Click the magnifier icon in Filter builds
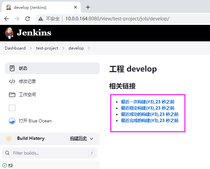Screen dimensions: 210x169 [7, 153]
